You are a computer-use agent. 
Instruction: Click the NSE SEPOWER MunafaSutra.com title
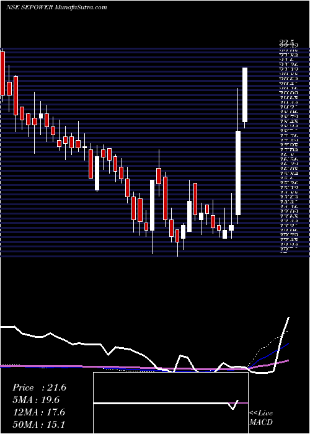tap(56, 7)
